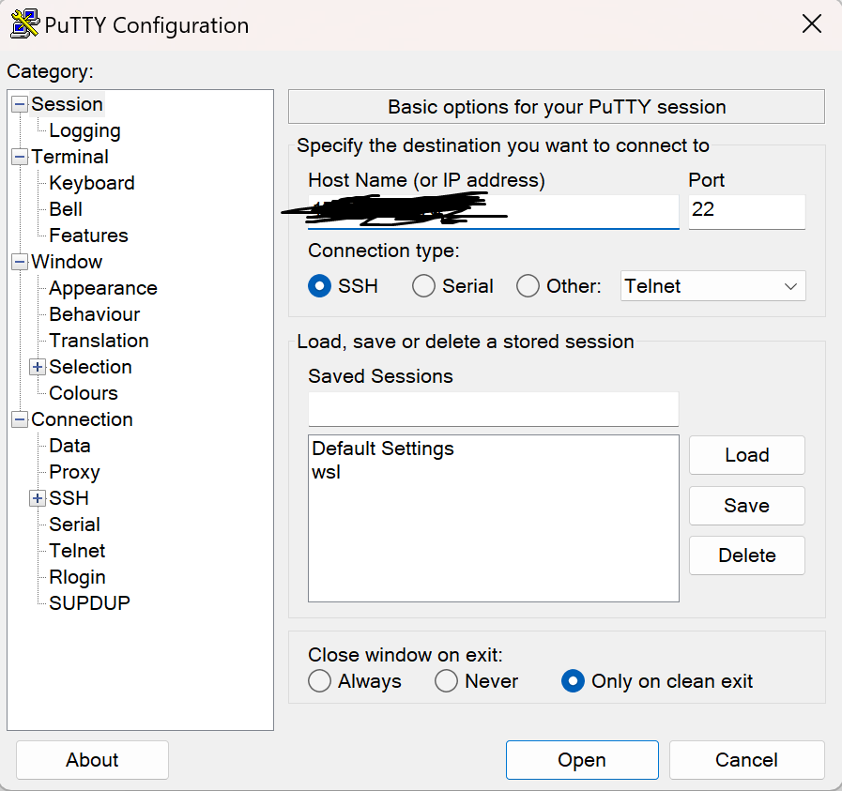Screen dimensions: 842x791
Task: Choose the Serial connection type
Action: pyautogui.click(x=423, y=286)
